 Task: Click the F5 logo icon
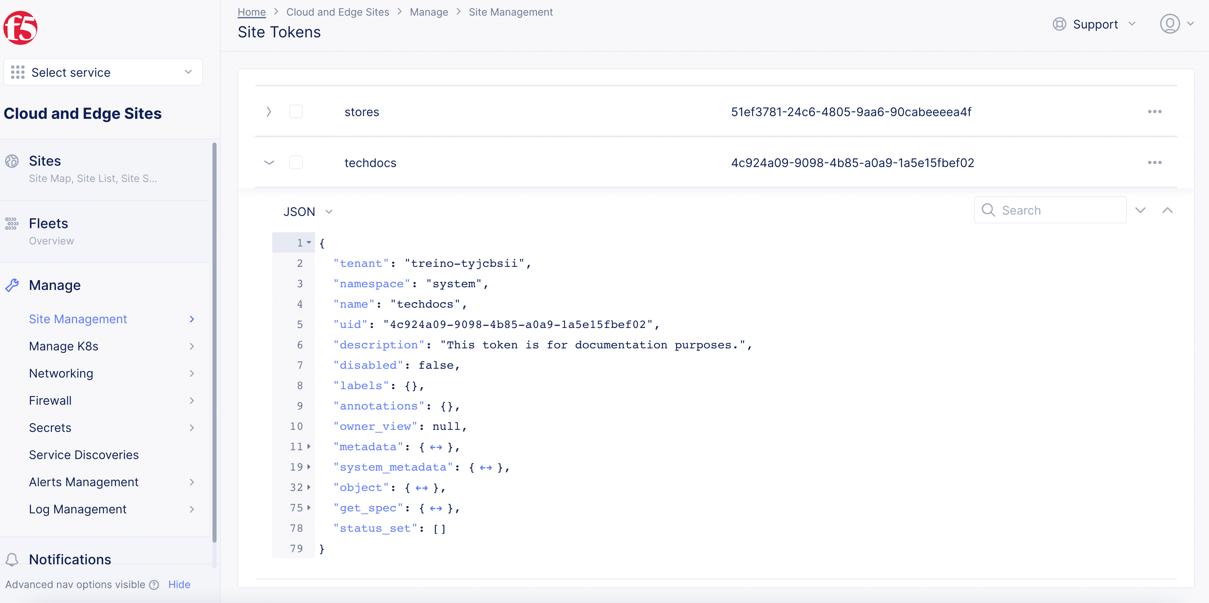[x=20, y=28]
